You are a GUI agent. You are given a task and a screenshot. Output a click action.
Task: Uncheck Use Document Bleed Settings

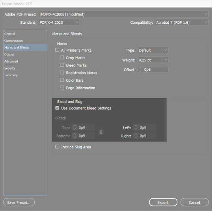[x=57, y=108]
